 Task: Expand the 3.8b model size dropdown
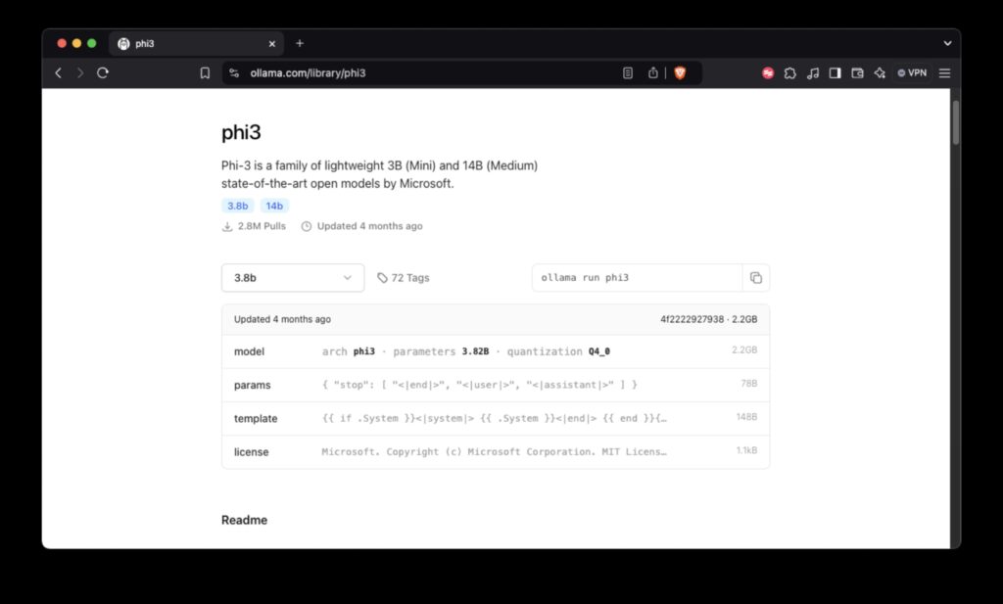point(293,278)
